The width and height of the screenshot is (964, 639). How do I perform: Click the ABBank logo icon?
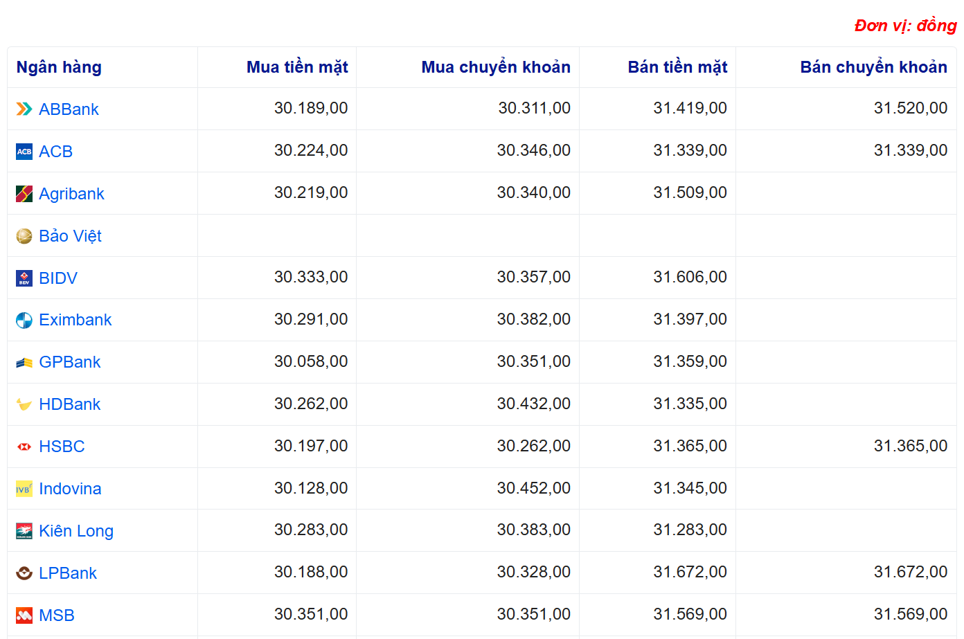tap(24, 109)
